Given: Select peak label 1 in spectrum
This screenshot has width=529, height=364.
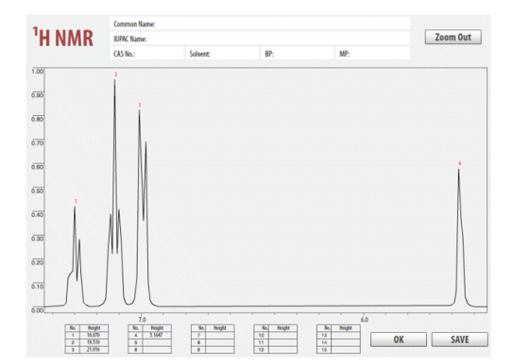Looking at the screenshot, I should [x=76, y=202].
